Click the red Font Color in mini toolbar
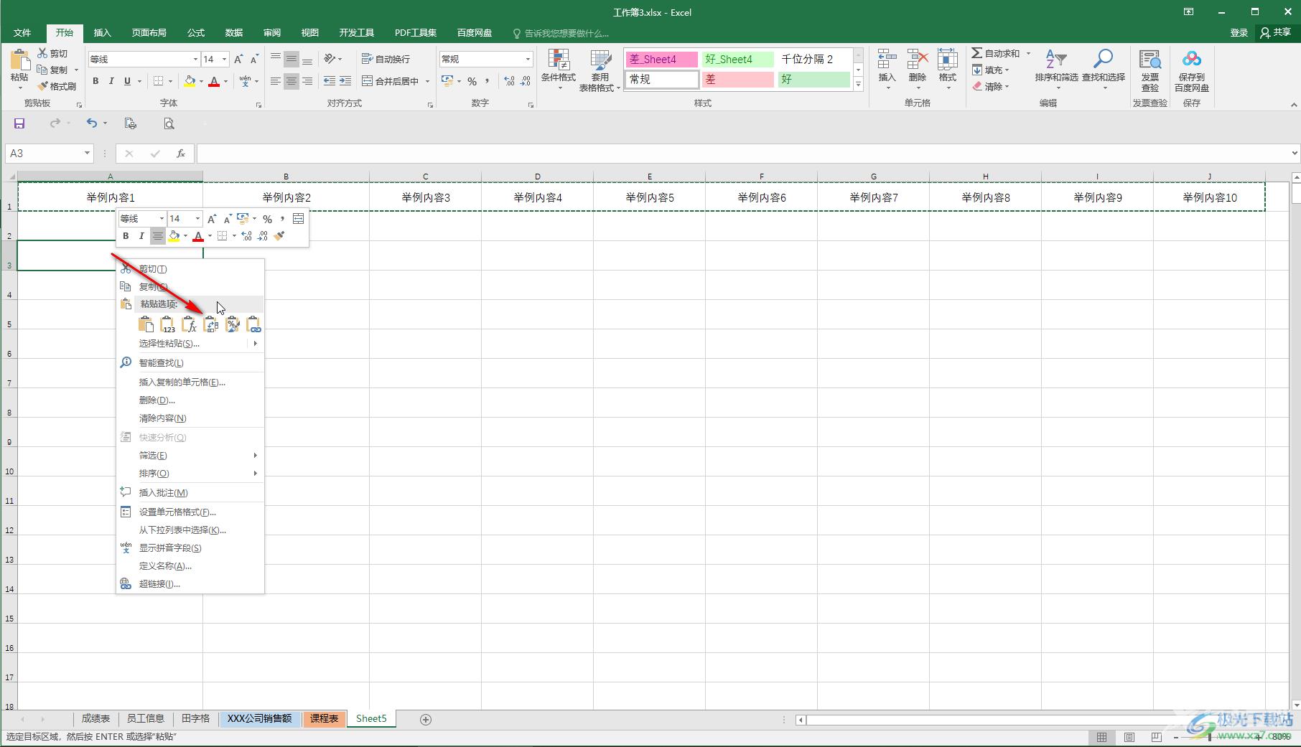 click(198, 235)
